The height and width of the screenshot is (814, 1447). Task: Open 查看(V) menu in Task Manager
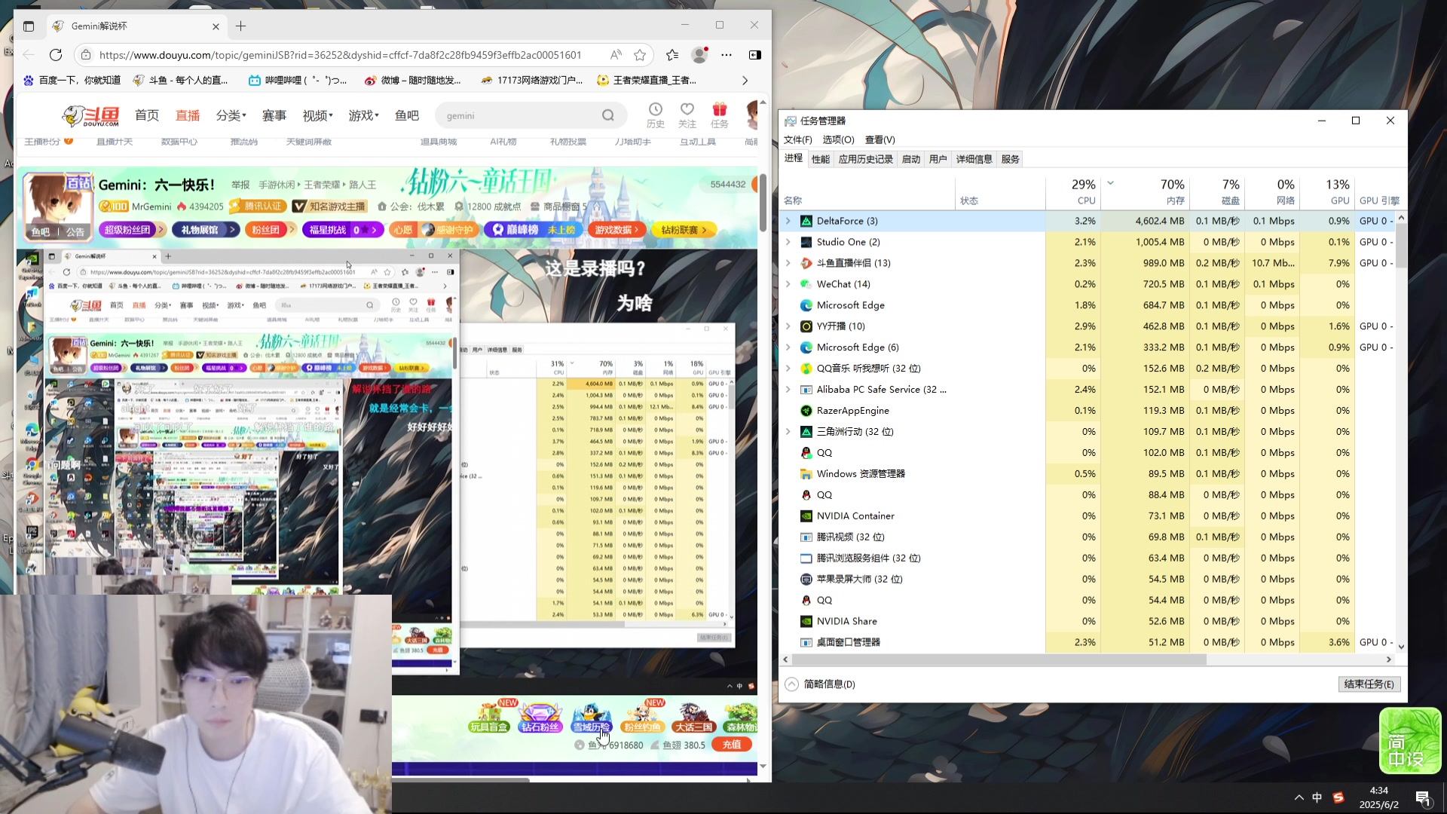click(x=880, y=139)
